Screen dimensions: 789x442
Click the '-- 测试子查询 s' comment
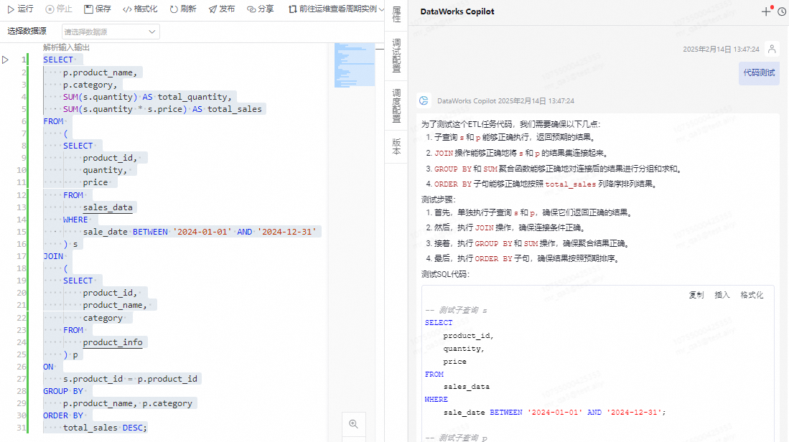click(456, 310)
